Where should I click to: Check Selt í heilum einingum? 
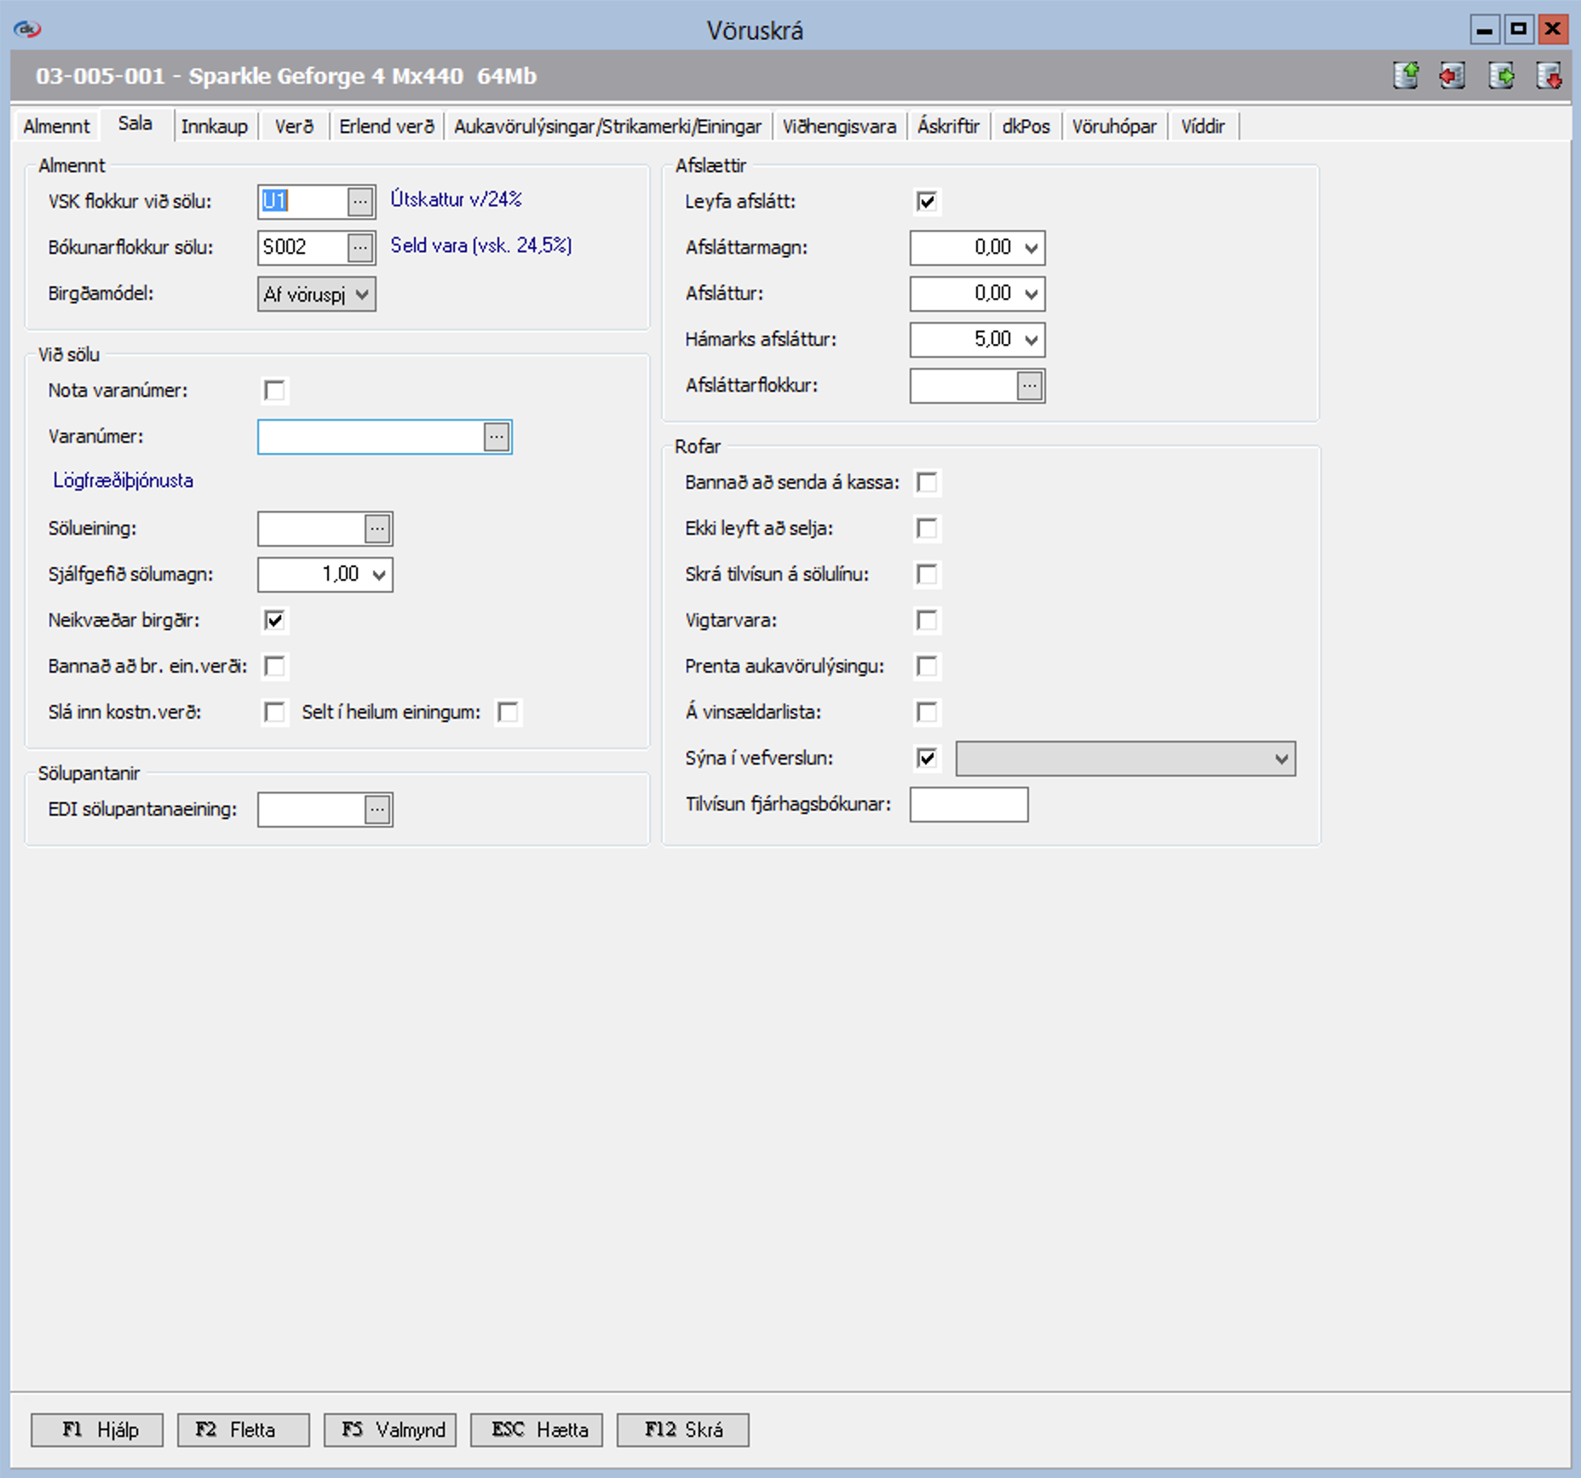click(508, 713)
